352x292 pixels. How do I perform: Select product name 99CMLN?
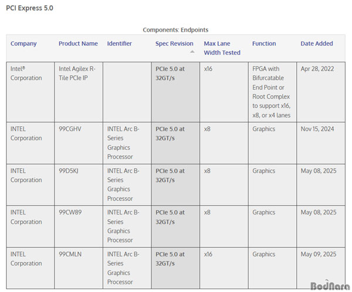tap(70, 254)
